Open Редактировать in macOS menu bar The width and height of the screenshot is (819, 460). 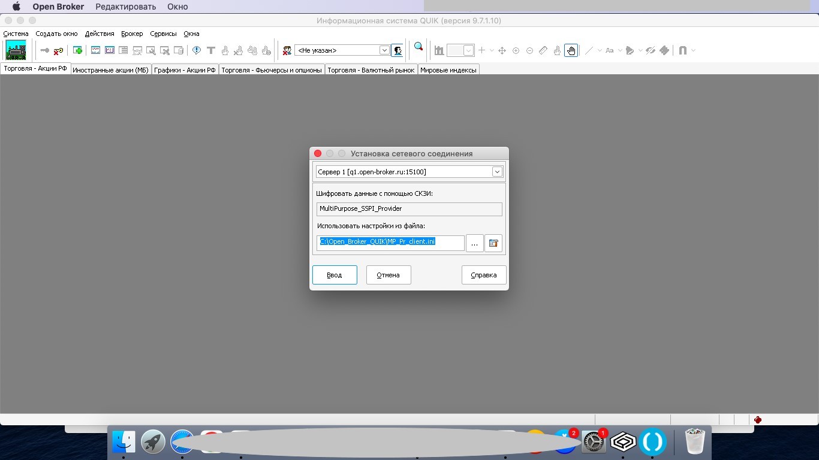[x=126, y=7]
